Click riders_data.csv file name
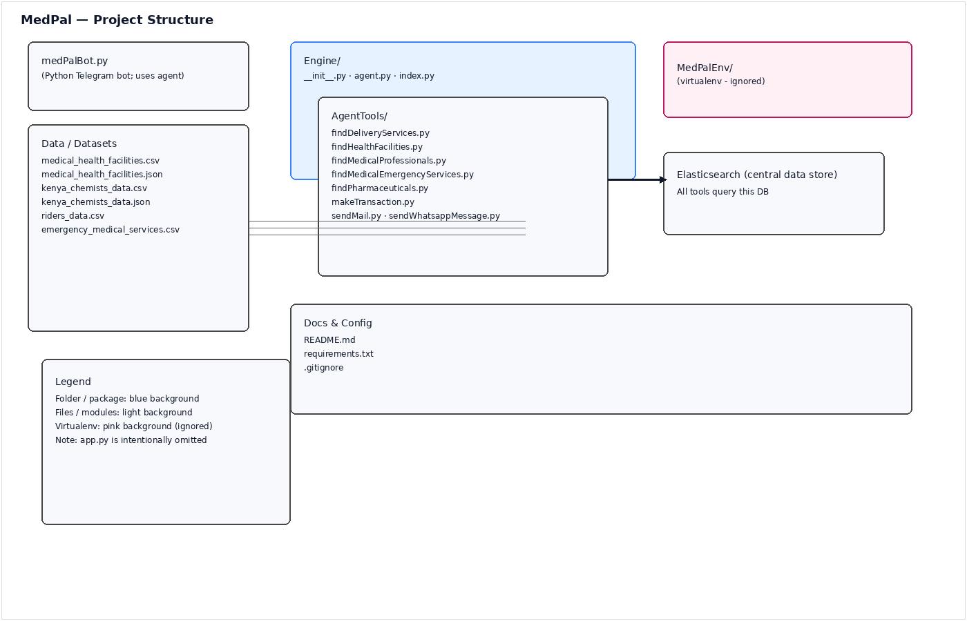The width and height of the screenshot is (967, 621). (x=73, y=216)
